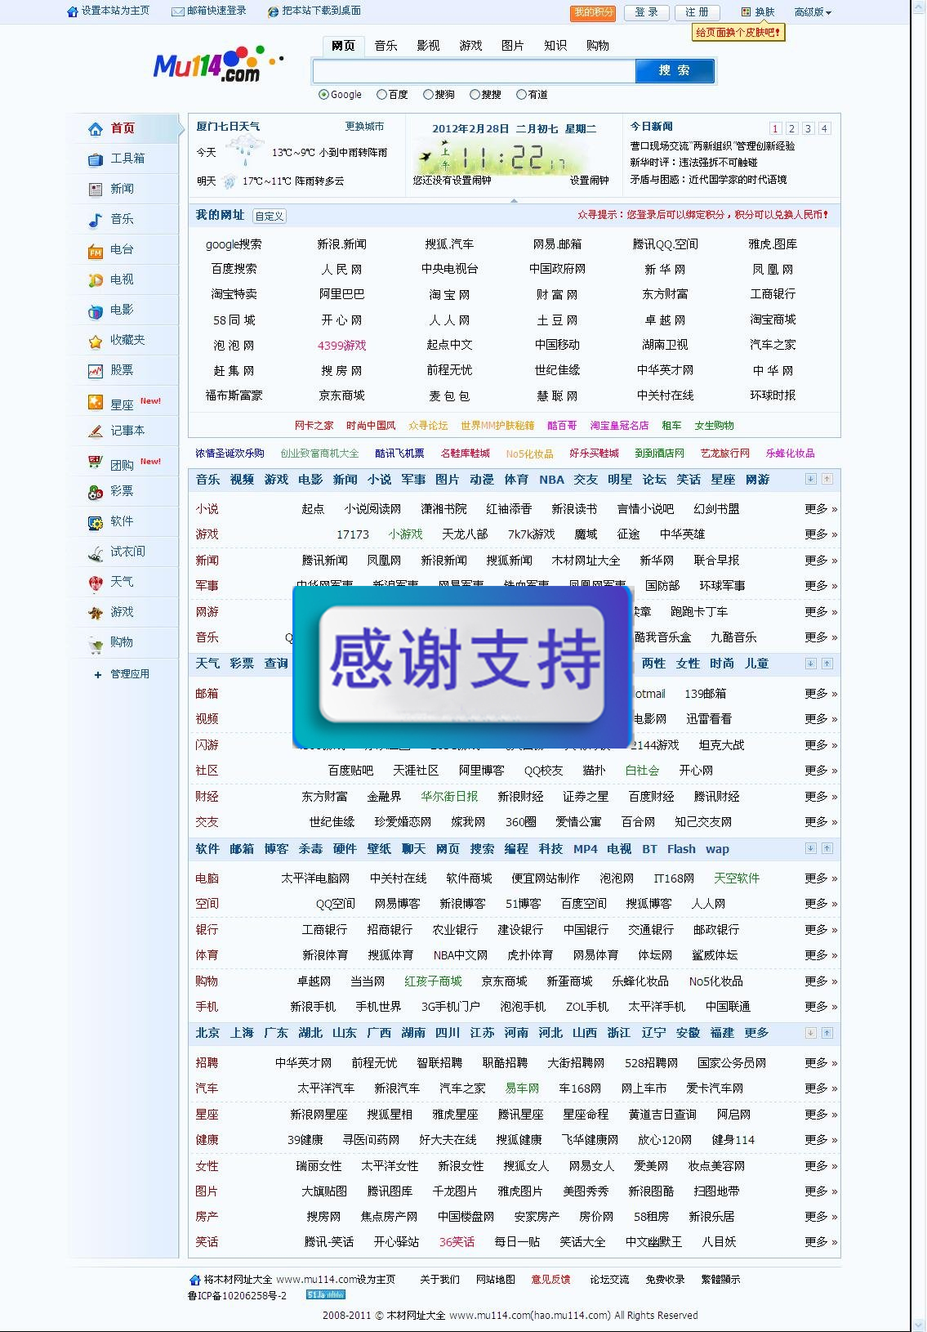Screen dimensions: 927x1332
Task: Click down arrow on 天气 彩票 查询 section
Action: tap(810, 664)
